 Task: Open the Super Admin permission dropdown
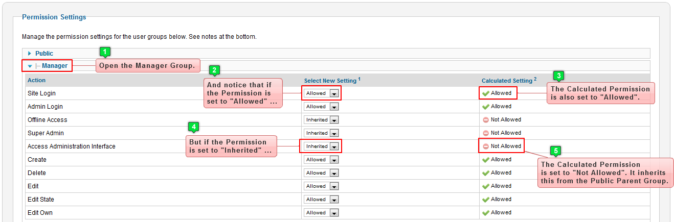pos(322,133)
